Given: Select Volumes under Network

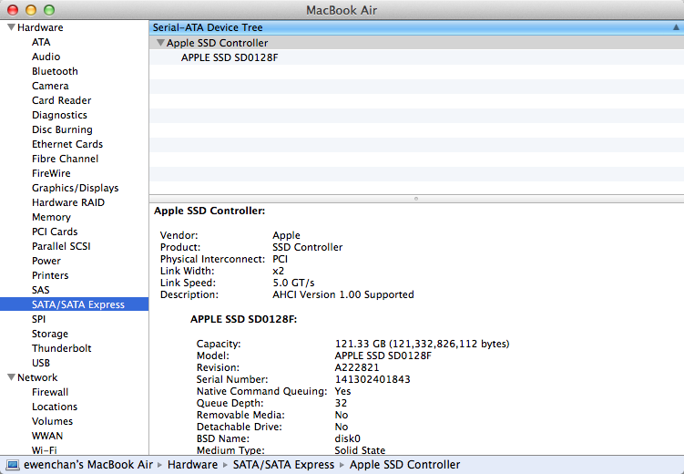Looking at the screenshot, I should (x=52, y=421).
